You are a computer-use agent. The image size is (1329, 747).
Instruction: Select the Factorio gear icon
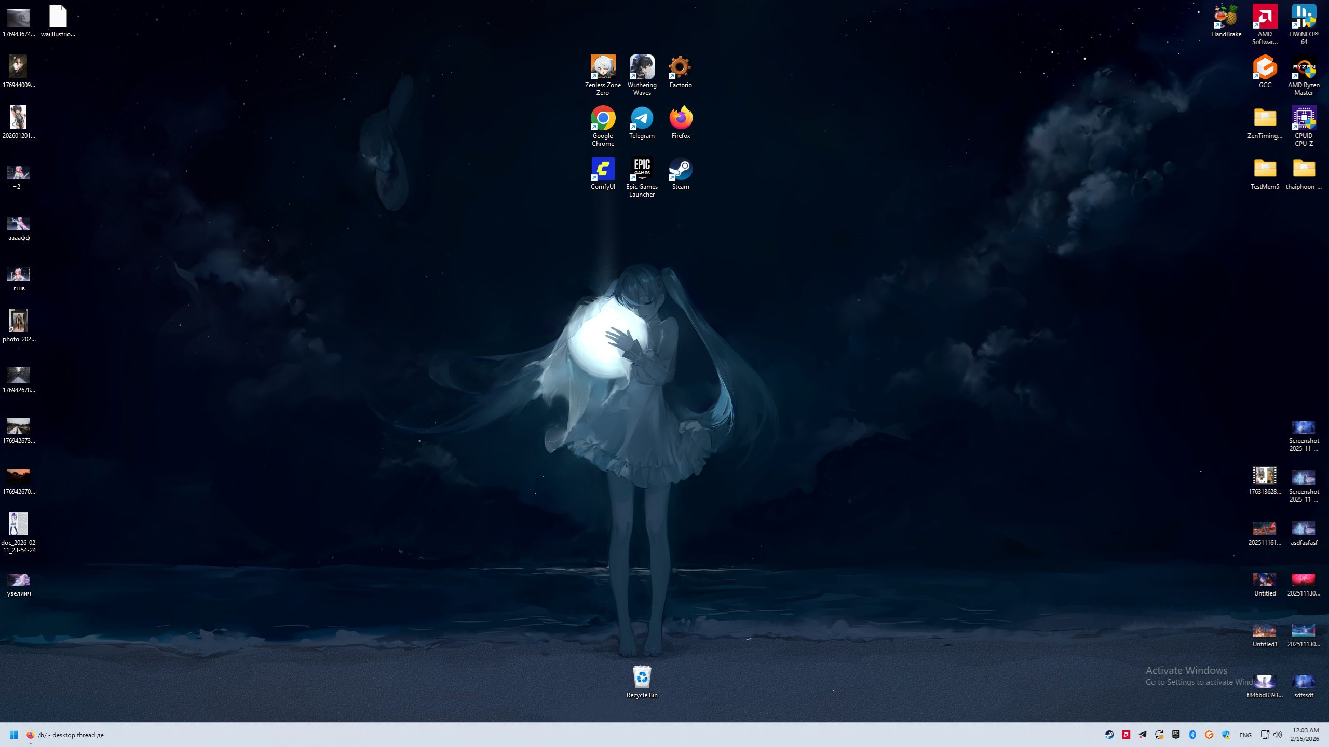pos(680,67)
